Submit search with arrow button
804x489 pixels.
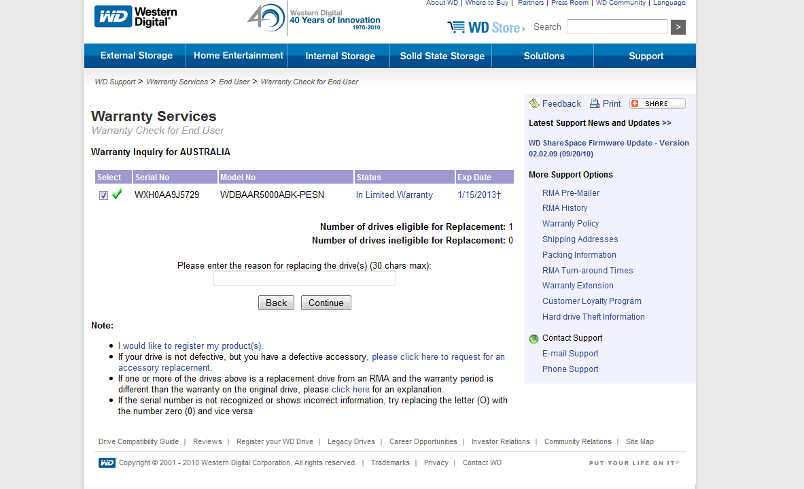pyautogui.click(x=678, y=27)
